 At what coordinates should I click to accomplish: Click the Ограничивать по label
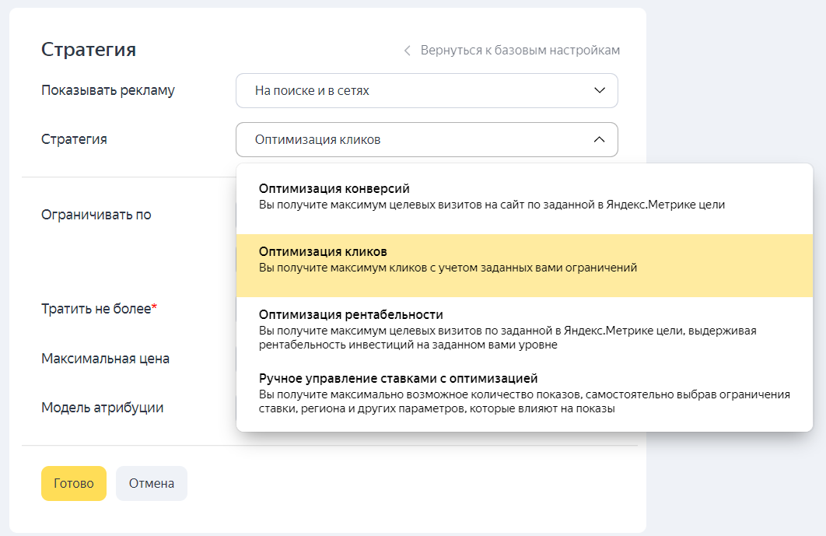tap(96, 215)
